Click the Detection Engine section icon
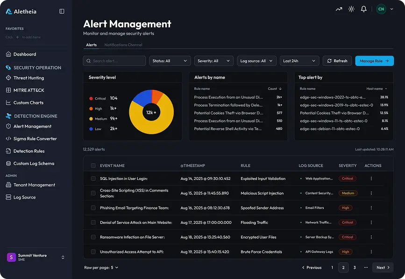The image size is (405, 279). 8,116
